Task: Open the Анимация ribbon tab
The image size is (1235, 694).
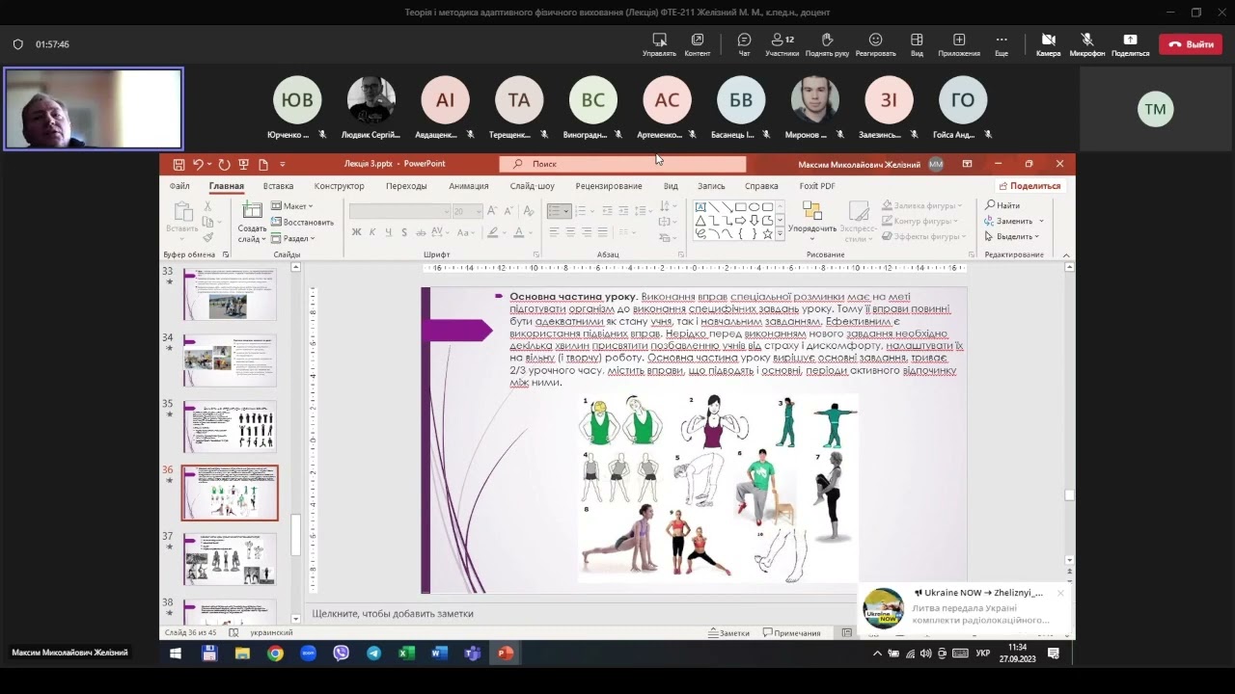Action: pyautogui.click(x=469, y=186)
